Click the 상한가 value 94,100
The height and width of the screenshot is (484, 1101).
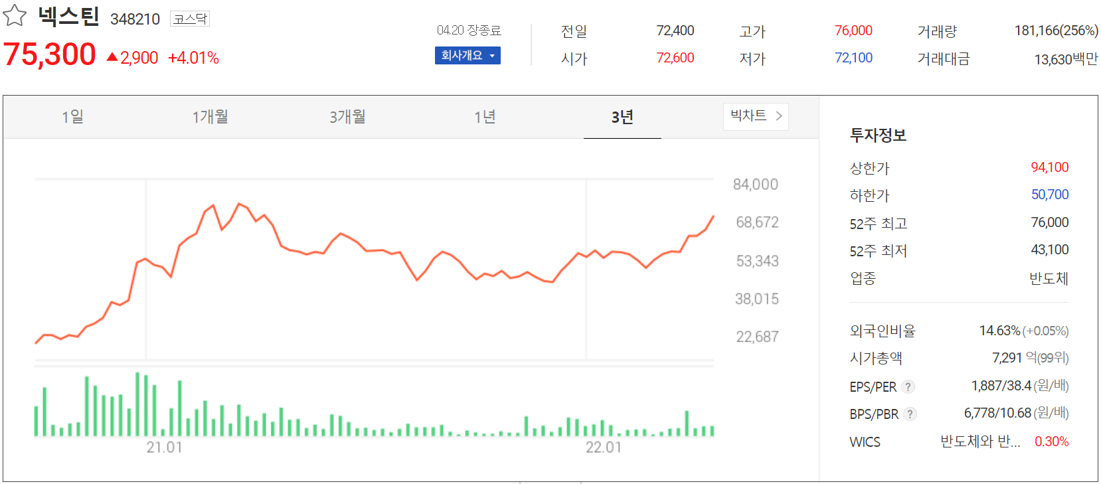[x=1049, y=167]
